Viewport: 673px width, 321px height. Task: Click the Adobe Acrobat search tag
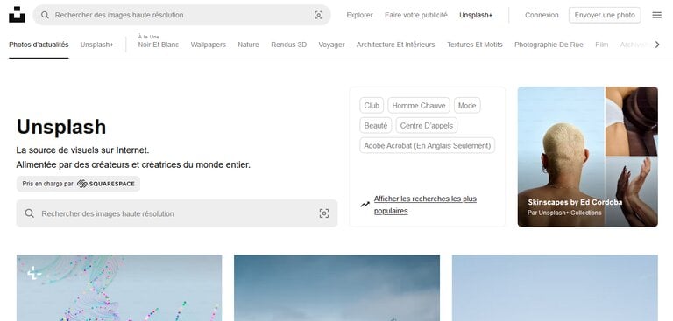[428, 146]
